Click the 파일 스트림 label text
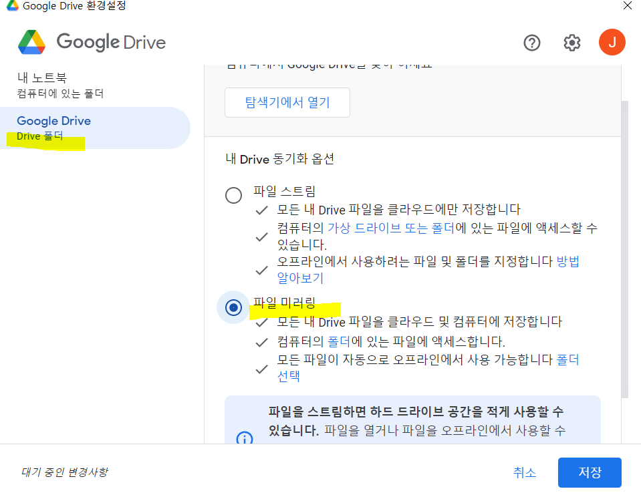 click(x=285, y=191)
